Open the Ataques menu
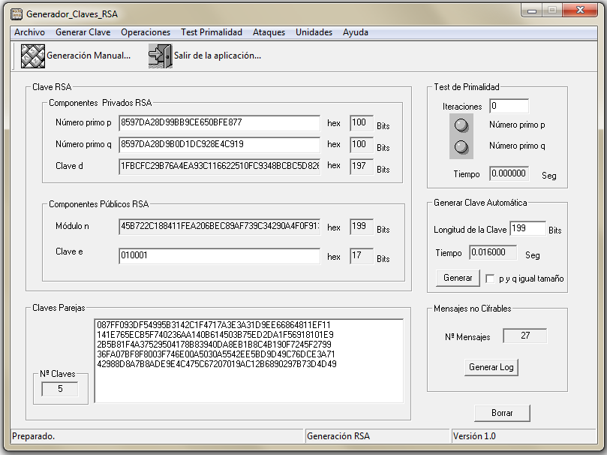 (x=269, y=32)
